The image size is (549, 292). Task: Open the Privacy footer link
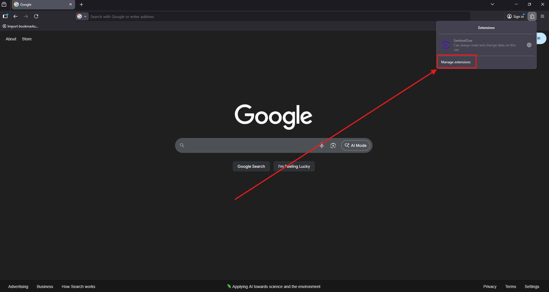[x=490, y=287]
